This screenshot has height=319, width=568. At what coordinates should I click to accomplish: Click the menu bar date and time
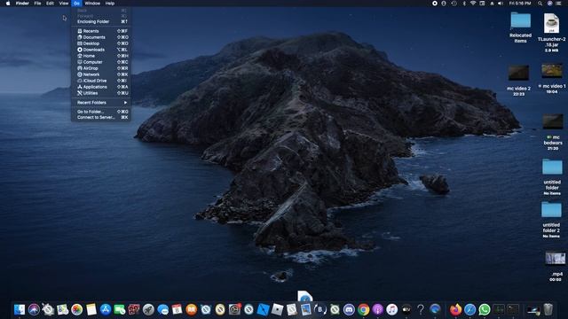click(x=520, y=4)
